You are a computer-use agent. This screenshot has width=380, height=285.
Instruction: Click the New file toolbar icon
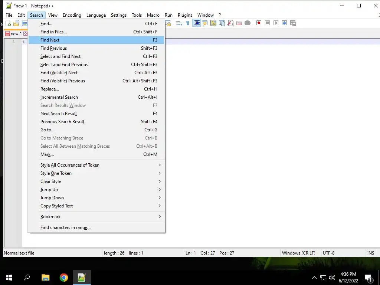8,23
